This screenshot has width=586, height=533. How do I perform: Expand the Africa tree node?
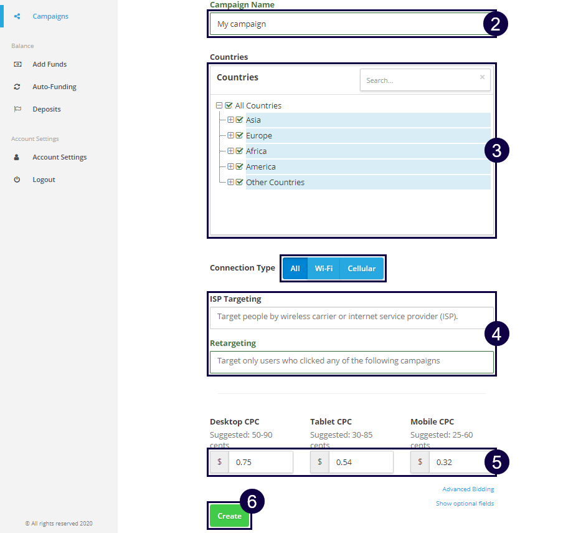pos(230,151)
